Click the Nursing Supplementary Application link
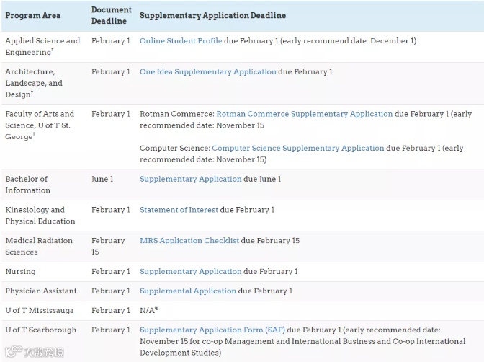The width and height of the screenshot is (484, 362). click(191, 272)
